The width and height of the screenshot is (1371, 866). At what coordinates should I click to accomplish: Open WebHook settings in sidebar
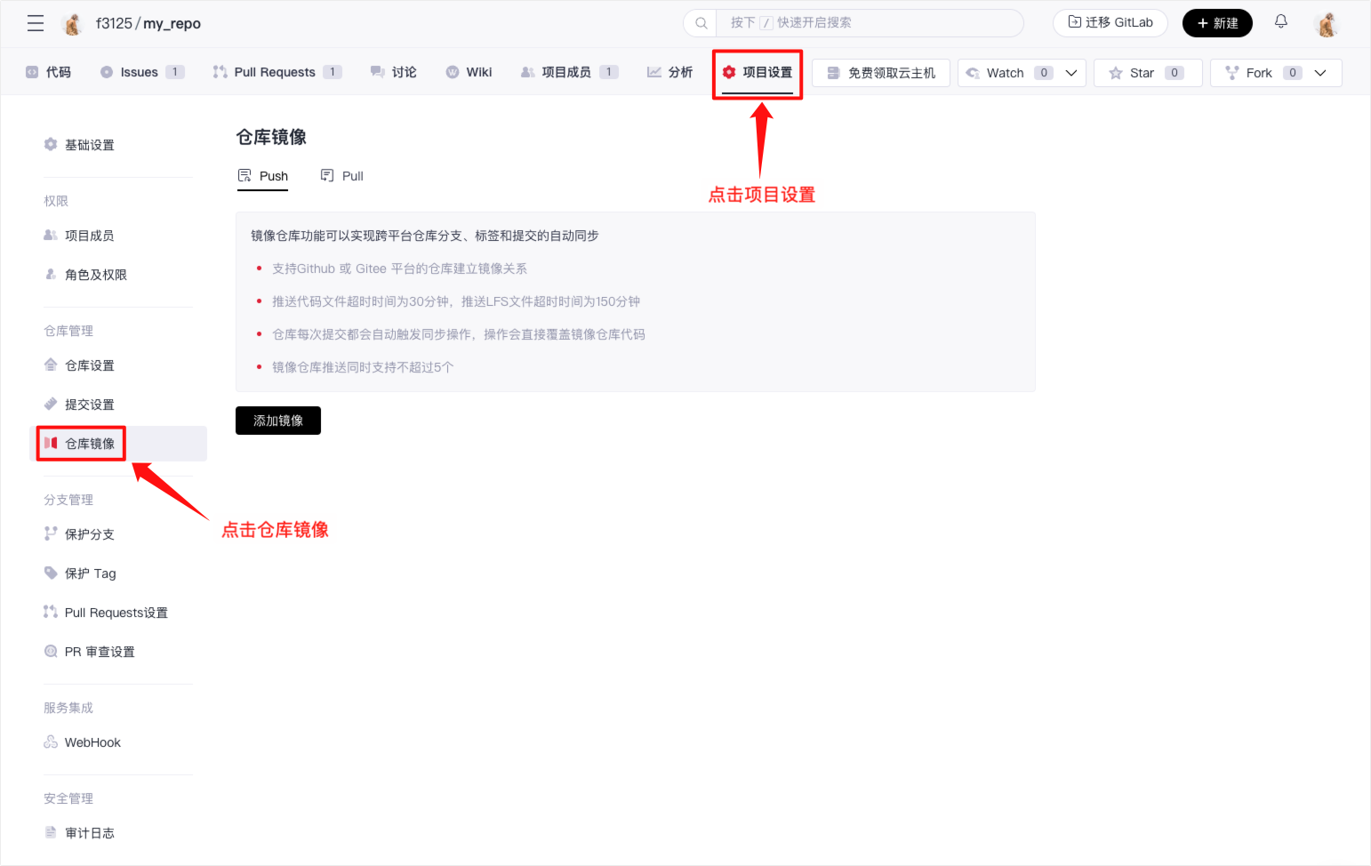(x=92, y=742)
